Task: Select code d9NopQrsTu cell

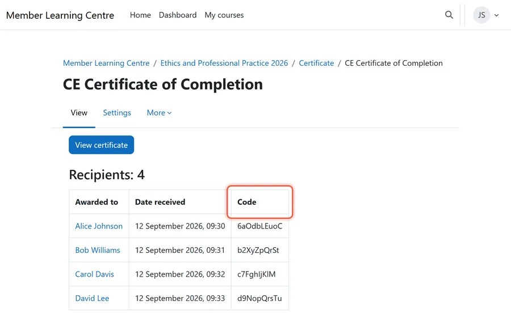Action: click(x=259, y=298)
